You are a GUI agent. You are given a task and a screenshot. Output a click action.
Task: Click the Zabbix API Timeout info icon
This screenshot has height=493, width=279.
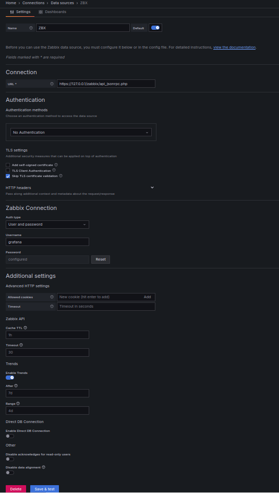point(21,345)
